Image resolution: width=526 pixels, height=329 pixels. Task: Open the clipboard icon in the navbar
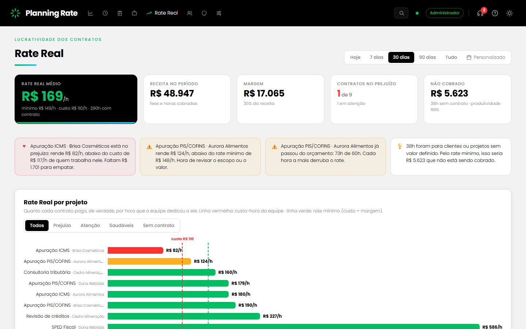coord(120,13)
